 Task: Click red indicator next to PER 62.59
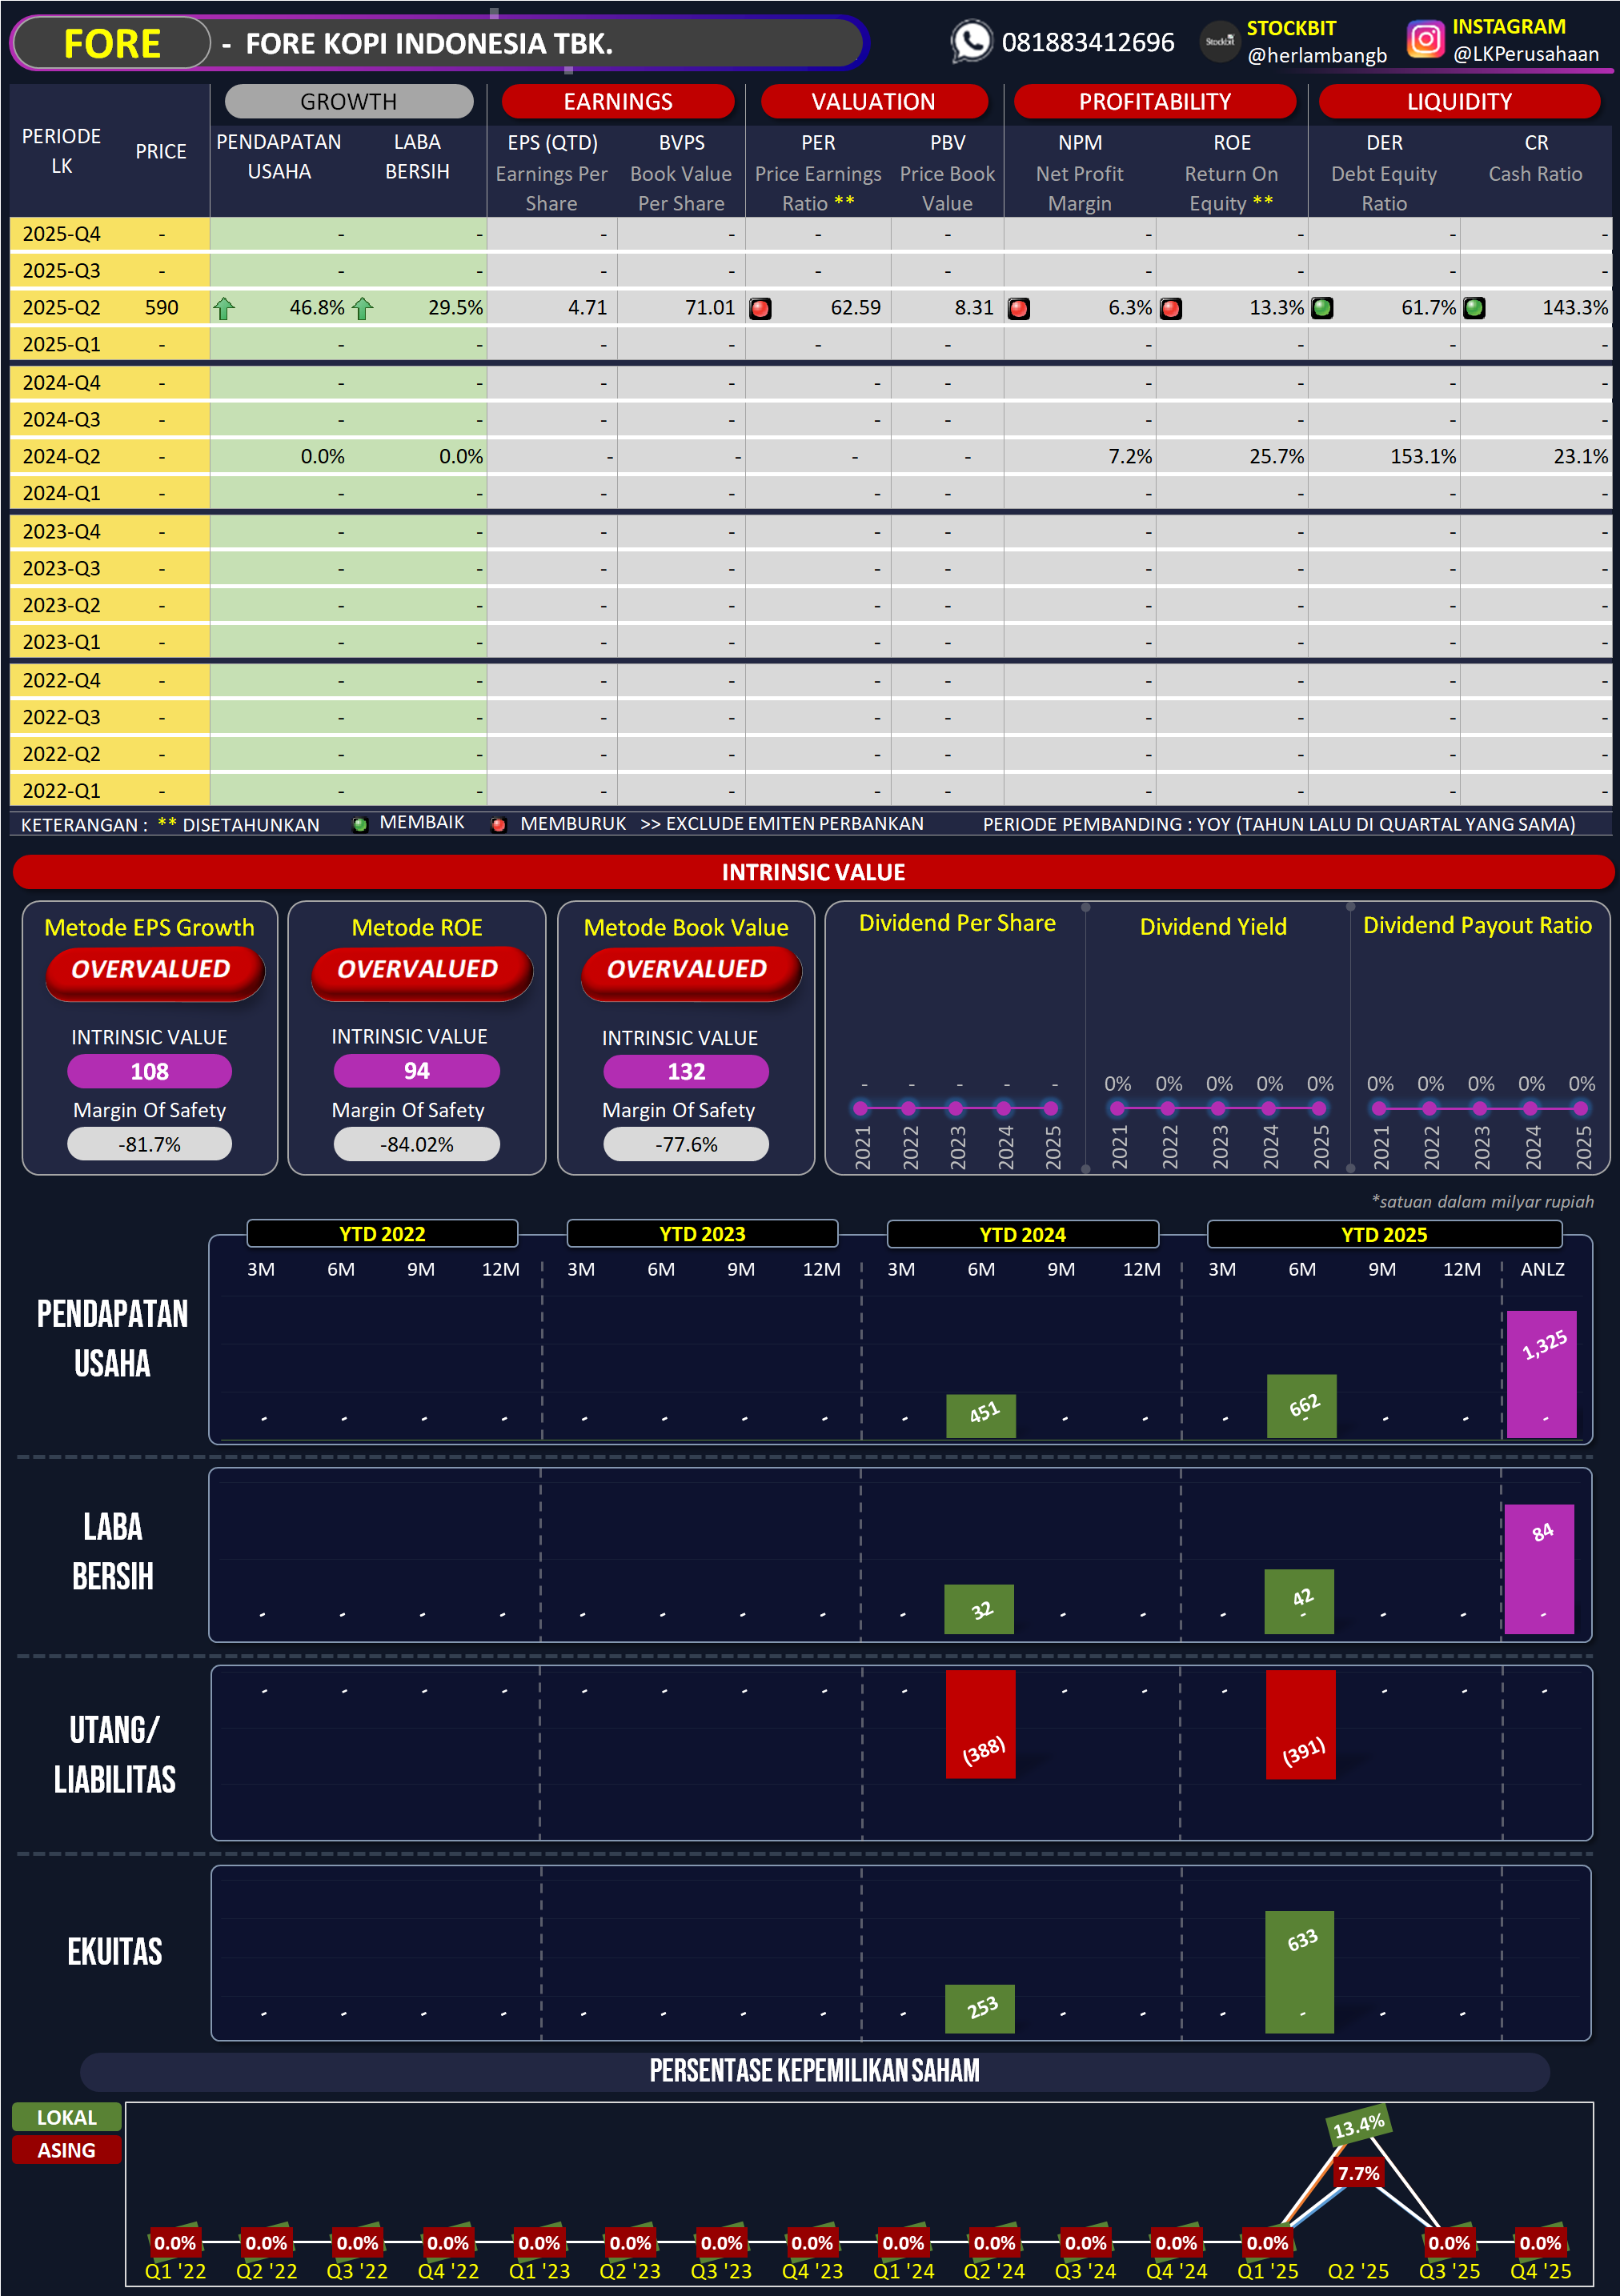pos(760,308)
